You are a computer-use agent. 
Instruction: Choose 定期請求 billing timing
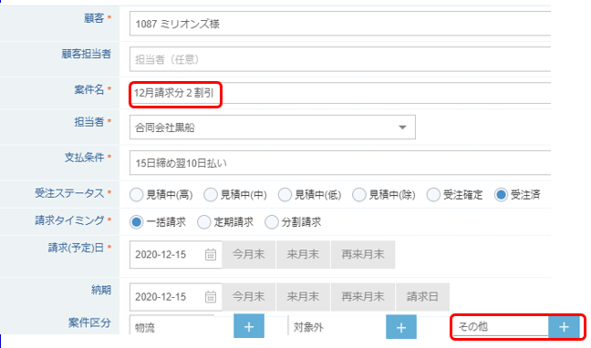(203, 222)
